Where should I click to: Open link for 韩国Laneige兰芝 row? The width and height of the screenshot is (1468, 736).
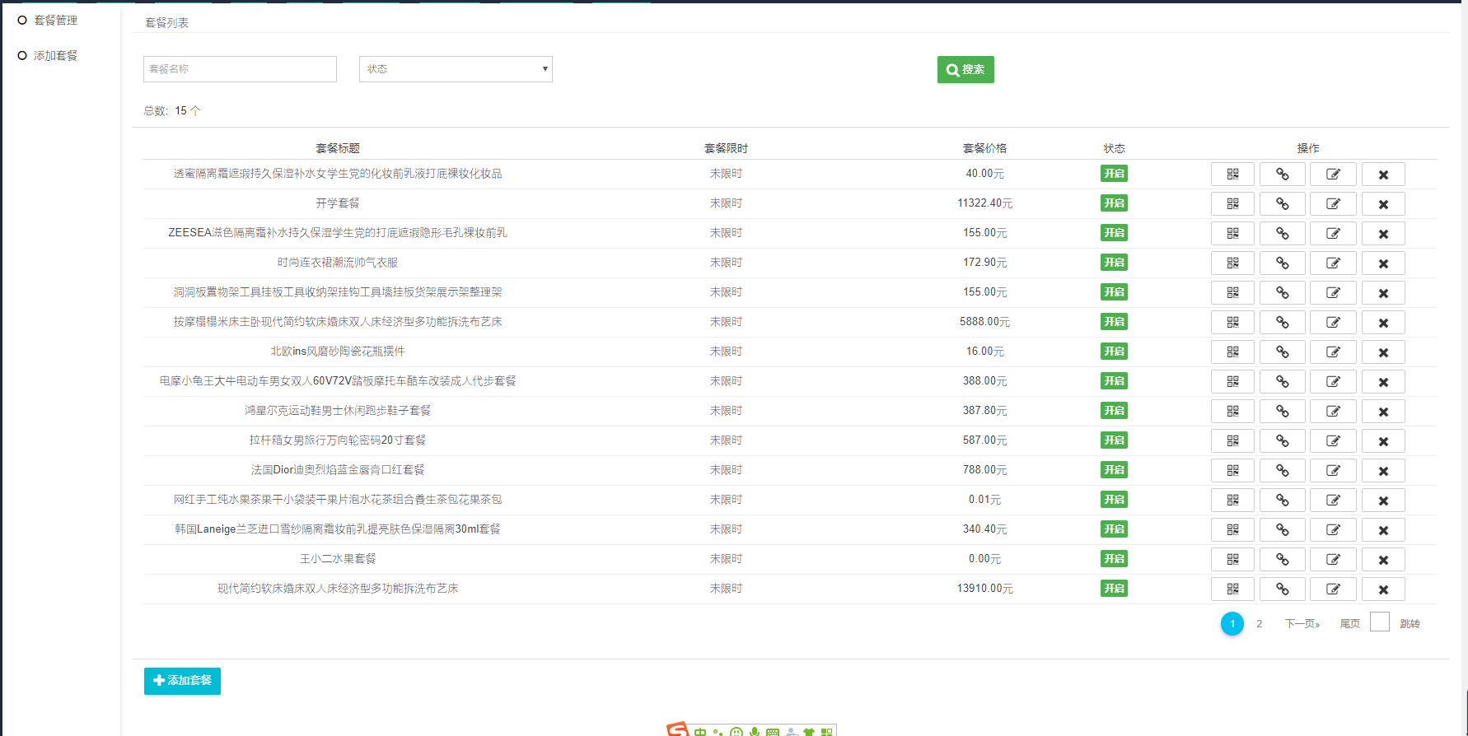(x=1283, y=529)
